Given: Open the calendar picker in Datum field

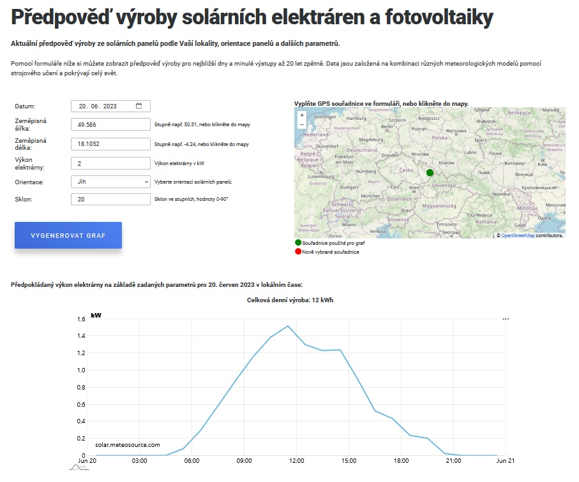Looking at the screenshot, I should [x=139, y=106].
